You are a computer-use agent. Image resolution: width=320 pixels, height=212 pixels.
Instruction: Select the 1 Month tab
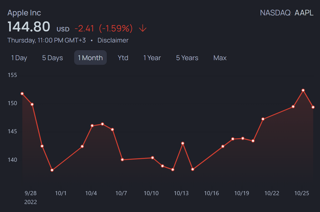coord(90,58)
